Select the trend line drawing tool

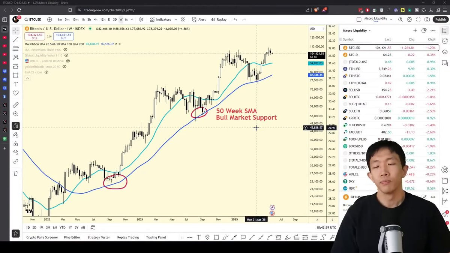tap(16, 39)
